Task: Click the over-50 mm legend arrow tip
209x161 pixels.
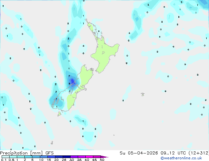Action: pyautogui.click(x=104, y=157)
